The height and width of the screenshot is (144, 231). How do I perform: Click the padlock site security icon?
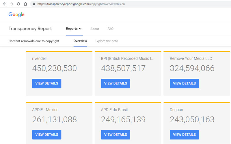pos(34,4)
